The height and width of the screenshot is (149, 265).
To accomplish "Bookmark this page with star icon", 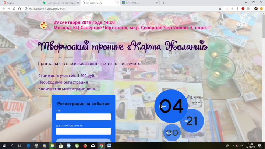I will click(220, 8).
